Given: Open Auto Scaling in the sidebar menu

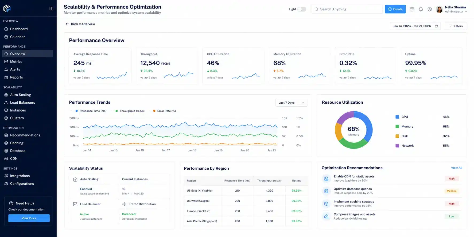Looking at the screenshot, I should tap(28, 95).
